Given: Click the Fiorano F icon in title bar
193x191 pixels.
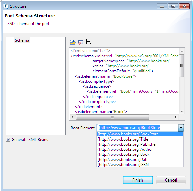Looking at the screenshot, I should [6, 6].
